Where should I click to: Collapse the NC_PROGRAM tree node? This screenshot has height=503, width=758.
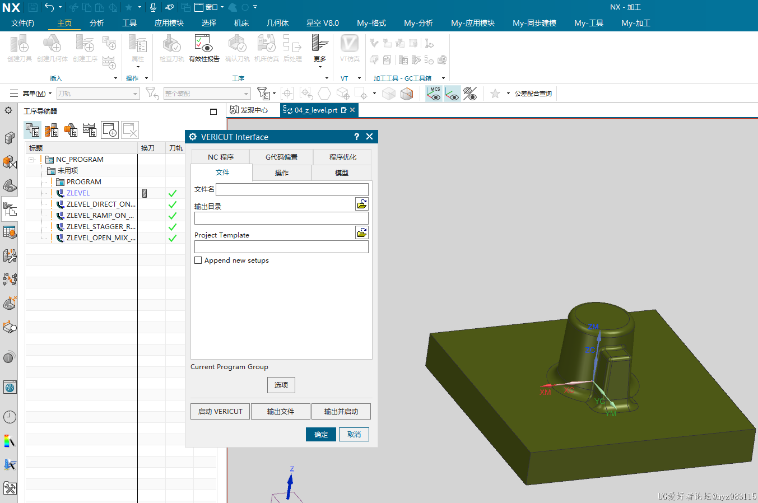point(32,160)
